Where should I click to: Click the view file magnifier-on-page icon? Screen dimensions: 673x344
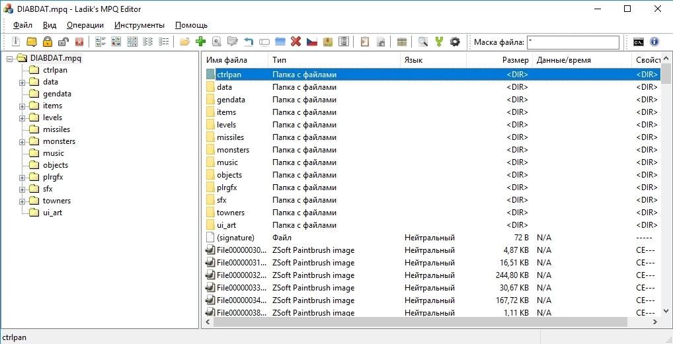point(217,42)
